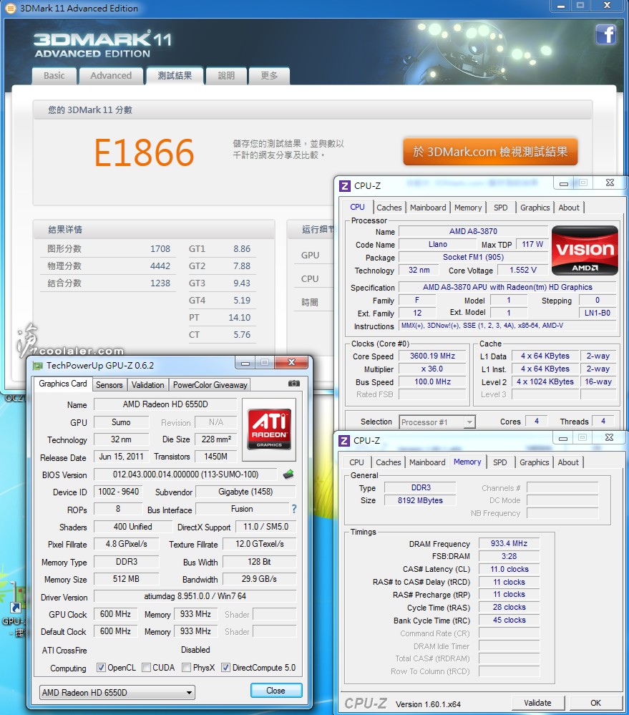Image resolution: width=629 pixels, height=715 pixels.
Task: Click the GPU-Z title bar icon
Action: tap(38, 366)
